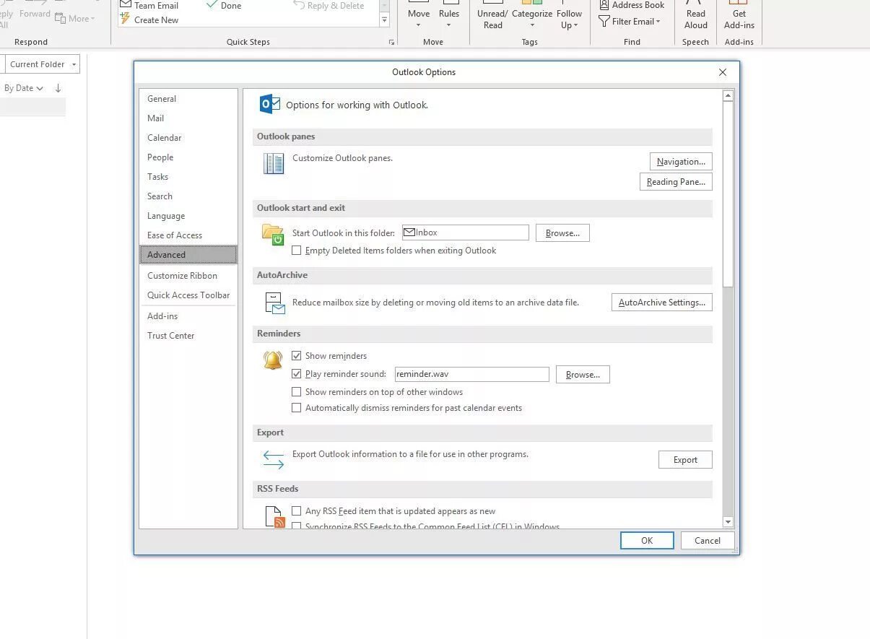Screen dimensions: 870x639
Task: Open AutoArchive Settings... button
Action: coord(661,303)
